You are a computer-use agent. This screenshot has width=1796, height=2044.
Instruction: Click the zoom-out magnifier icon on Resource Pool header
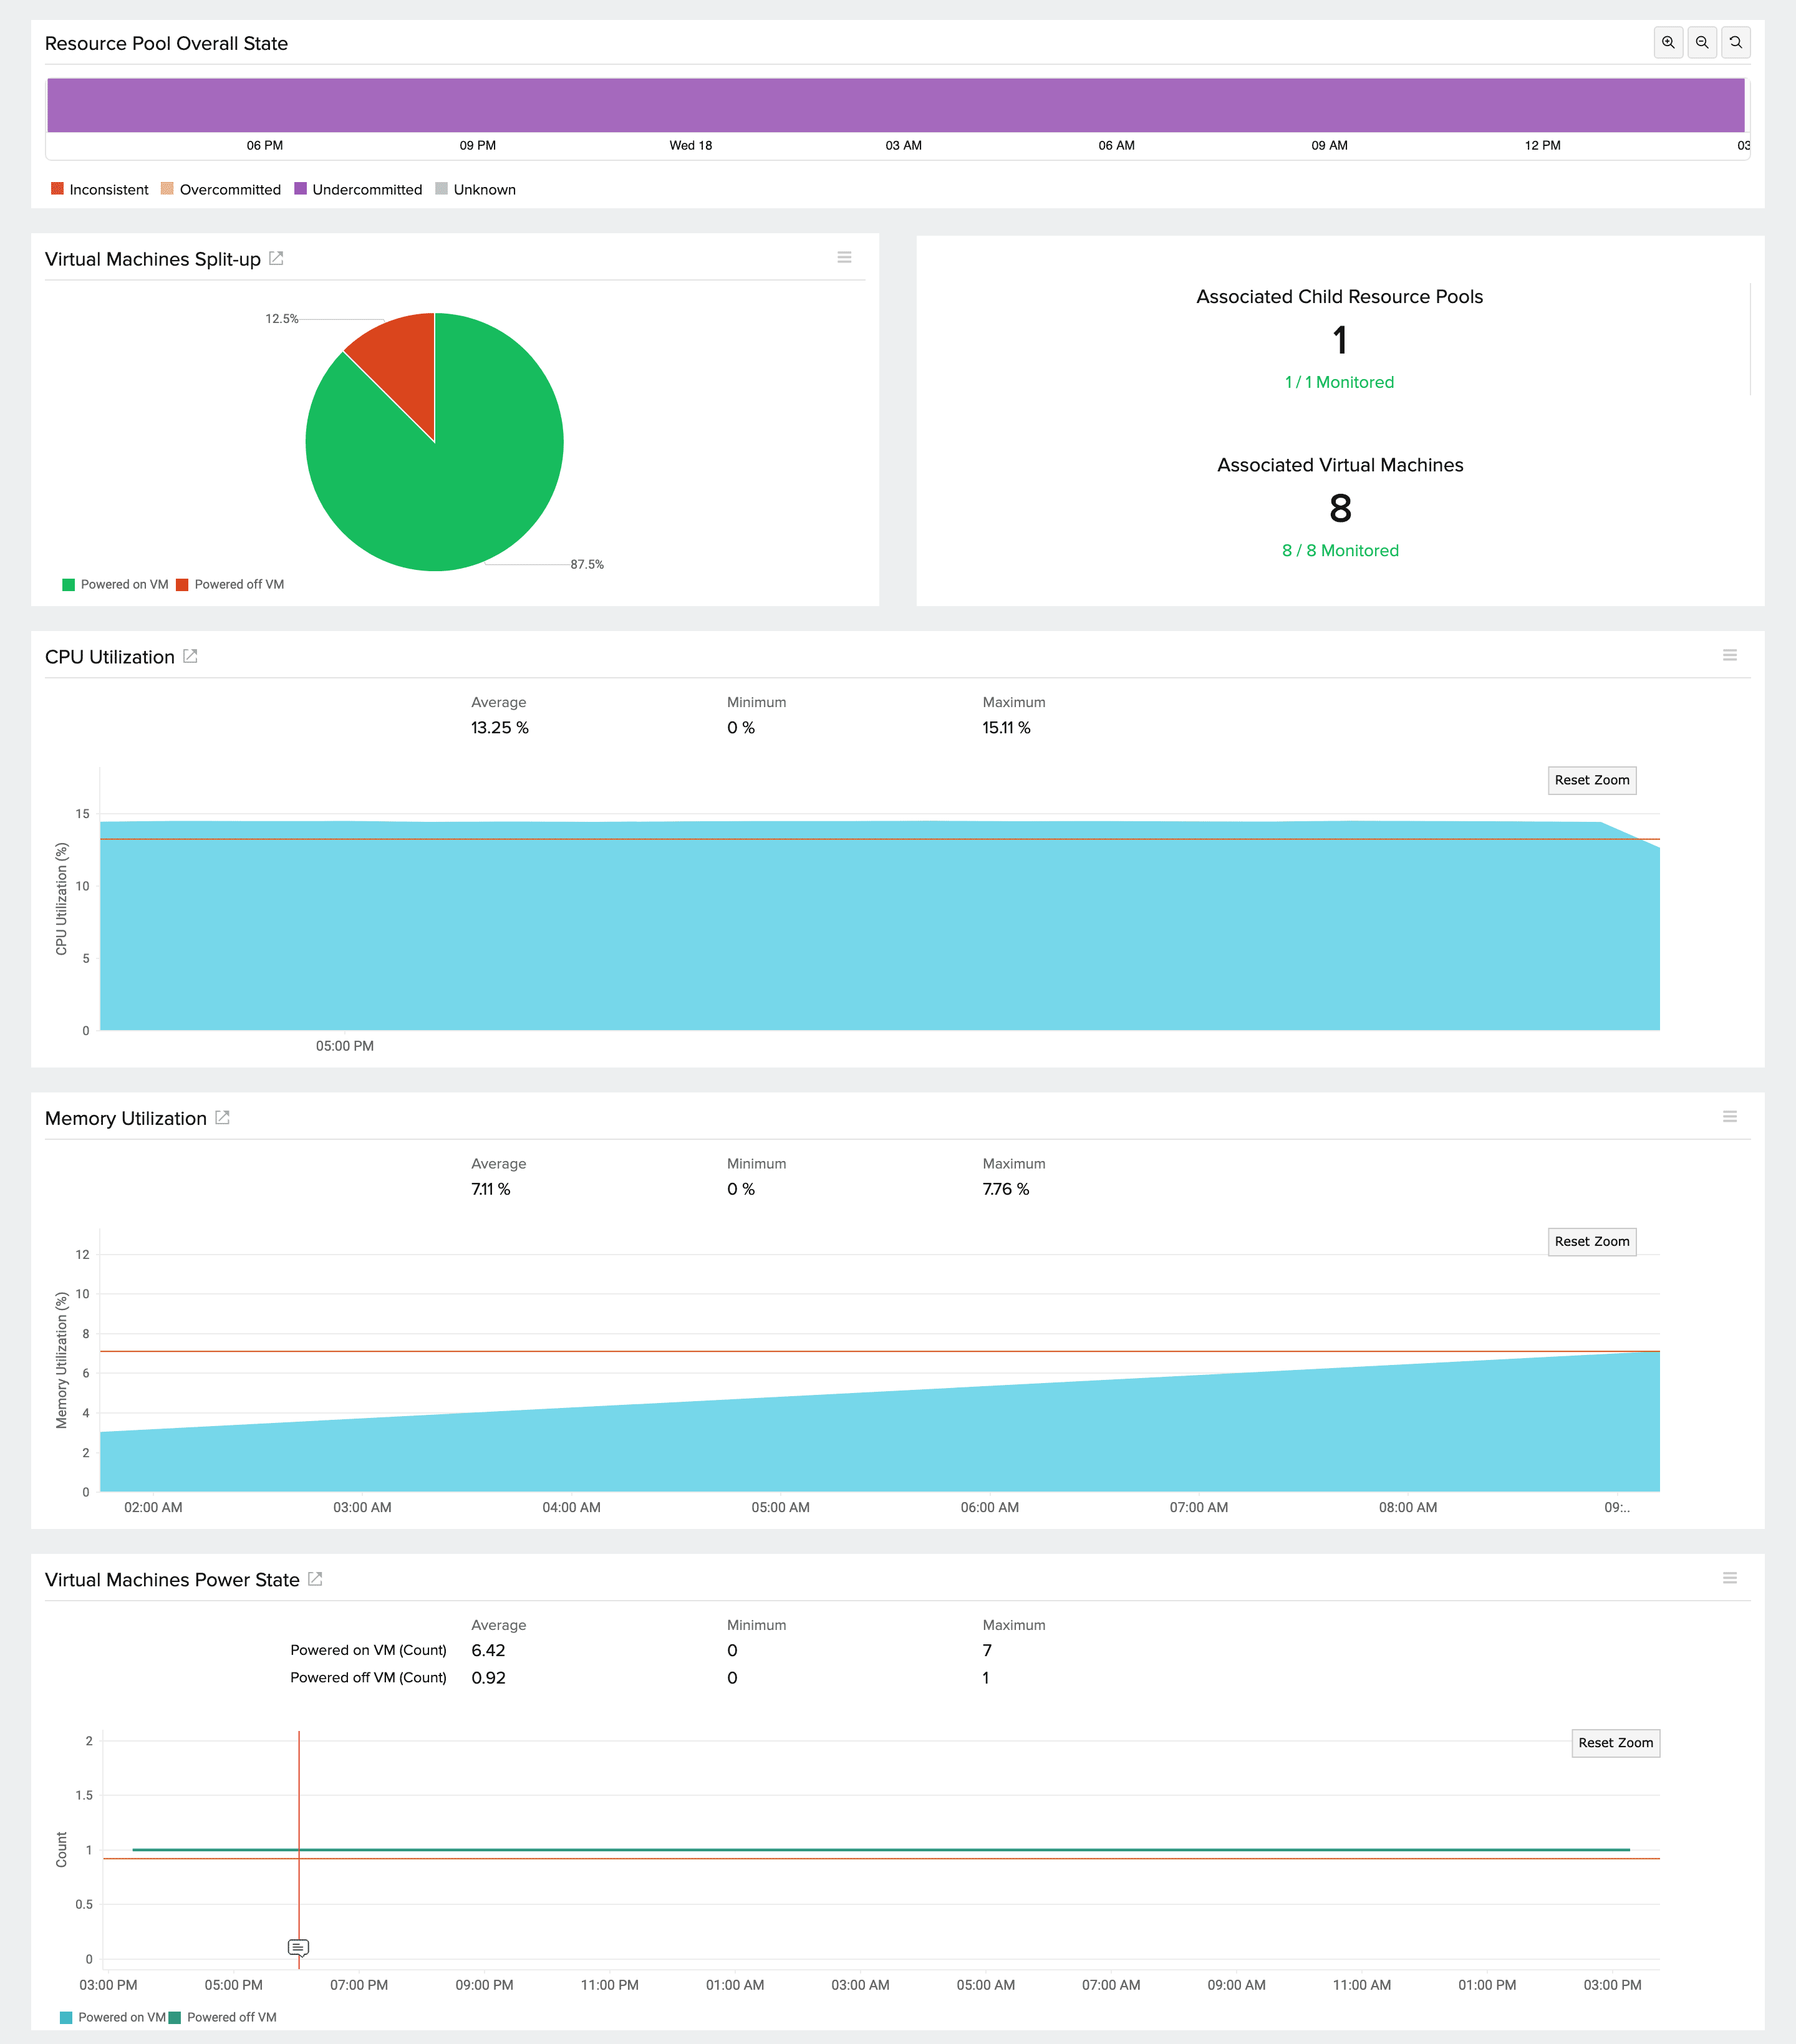[x=1703, y=43]
